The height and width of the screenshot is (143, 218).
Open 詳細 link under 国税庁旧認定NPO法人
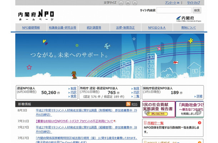coord(199,96)
